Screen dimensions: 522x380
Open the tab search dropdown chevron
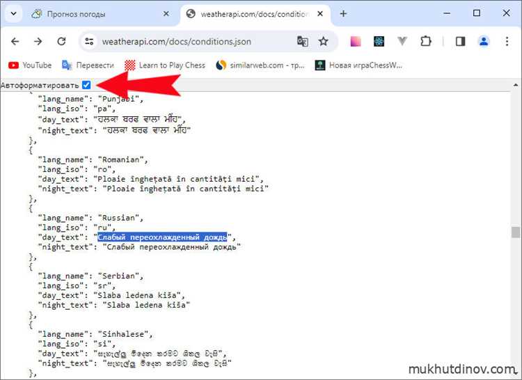coord(13,14)
